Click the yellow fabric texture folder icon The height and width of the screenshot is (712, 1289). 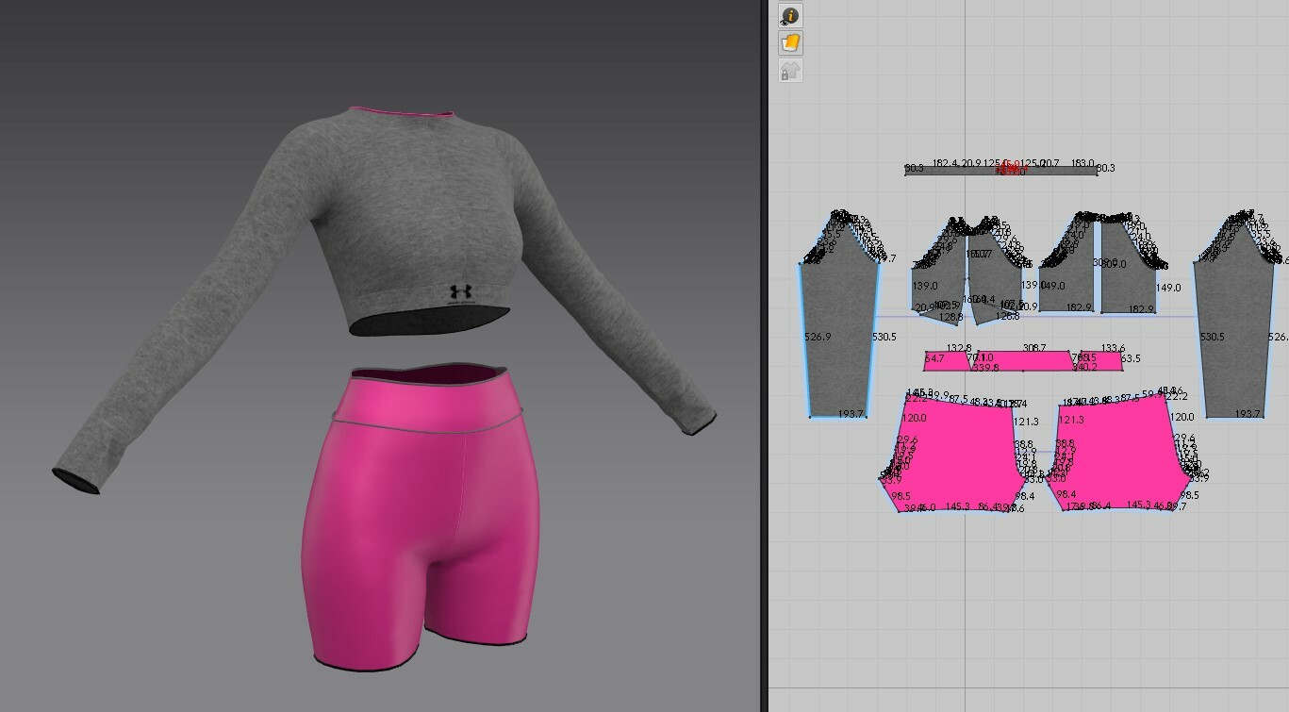(x=790, y=42)
